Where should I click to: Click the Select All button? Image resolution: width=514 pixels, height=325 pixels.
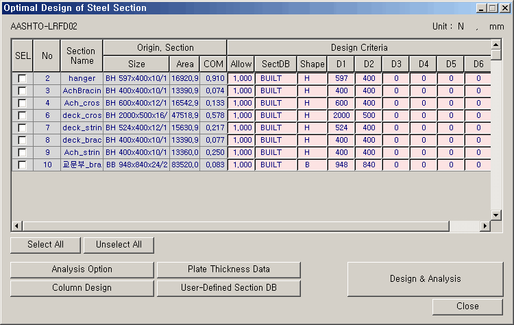(45, 245)
